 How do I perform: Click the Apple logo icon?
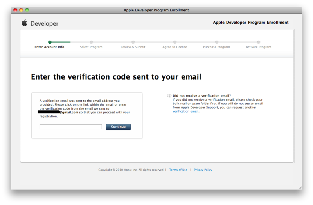(x=24, y=23)
